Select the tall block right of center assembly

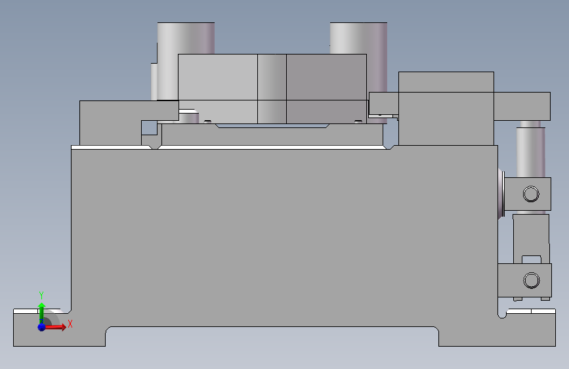click(446, 108)
